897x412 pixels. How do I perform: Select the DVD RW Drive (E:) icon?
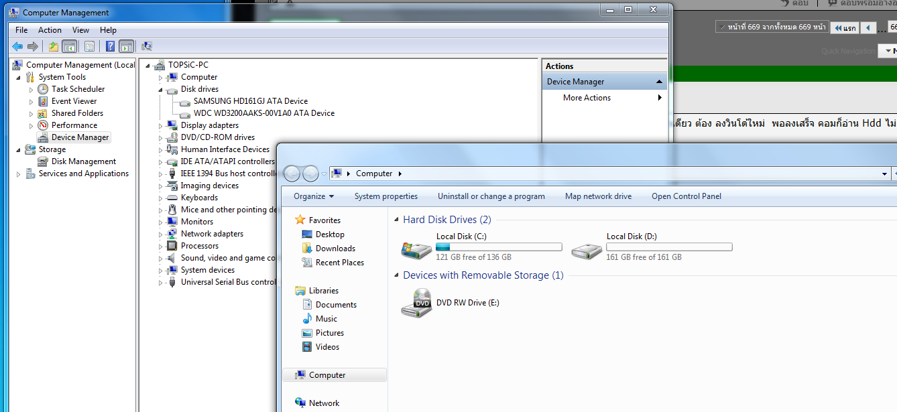point(417,303)
